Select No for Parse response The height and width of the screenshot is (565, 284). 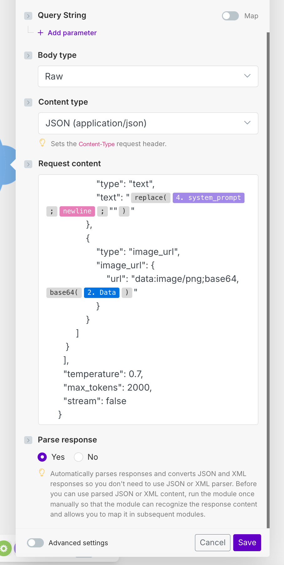tap(78, 457)
